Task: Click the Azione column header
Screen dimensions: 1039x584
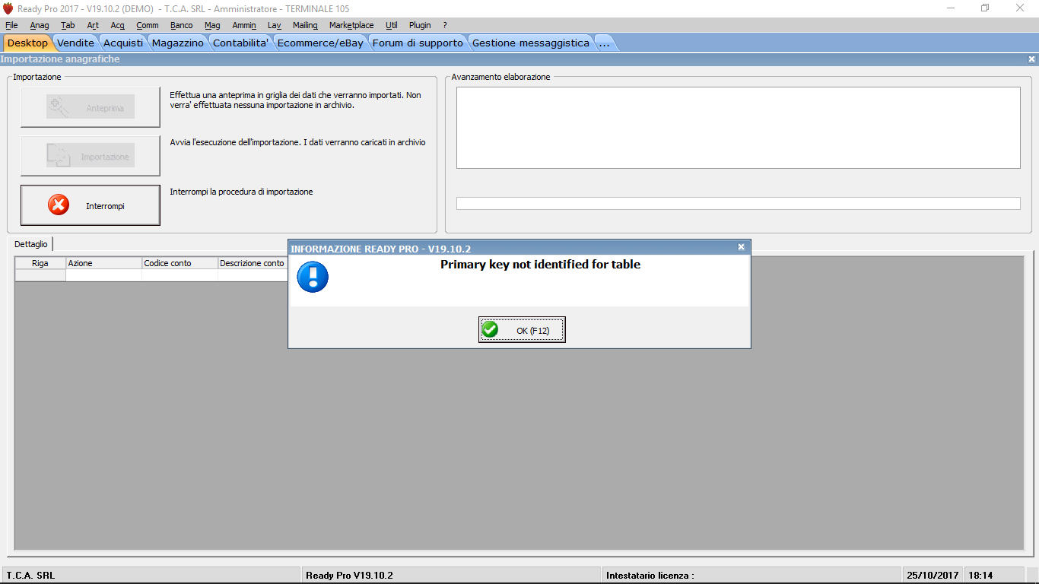Action: pos(104,263)
